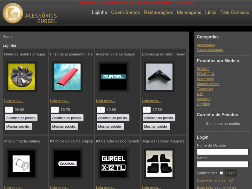The height and width of the screenshot is (189, 252).
Task: Click Leia mais for Rotor da Bomba
Action: pos(14,101)
